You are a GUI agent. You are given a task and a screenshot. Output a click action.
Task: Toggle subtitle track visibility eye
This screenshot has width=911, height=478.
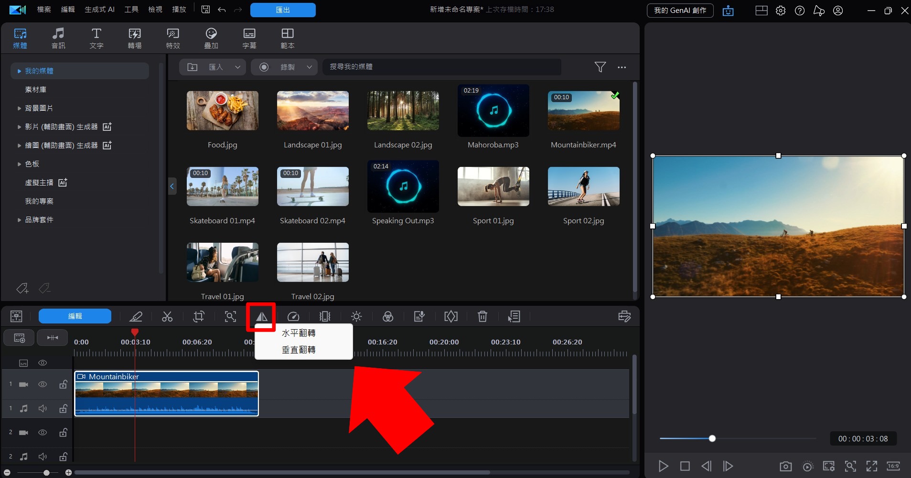(x=43, y=363)
